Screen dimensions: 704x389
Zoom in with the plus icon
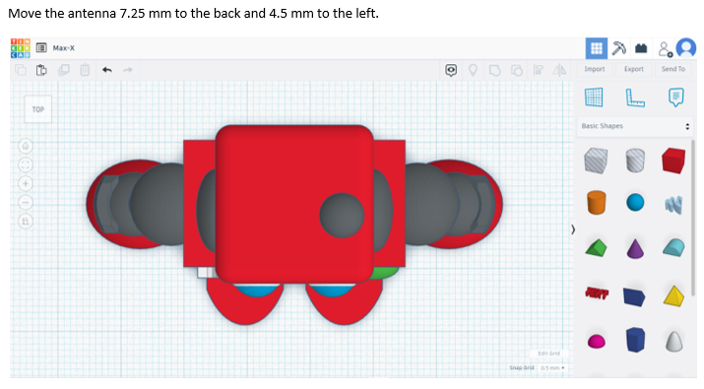click(26, 184)
